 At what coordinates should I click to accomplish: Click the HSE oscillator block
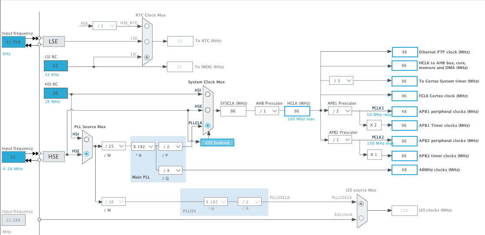[54, 157]
